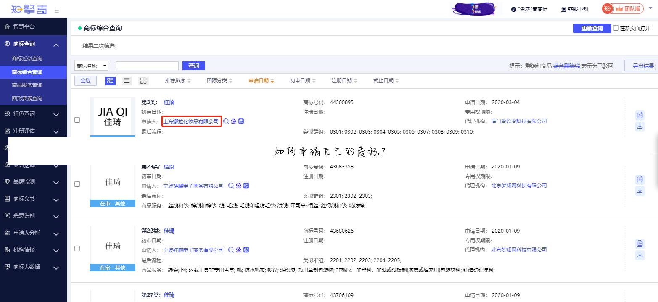Click Baidu paw icon in 第22类 applicant row

point(238,250)
